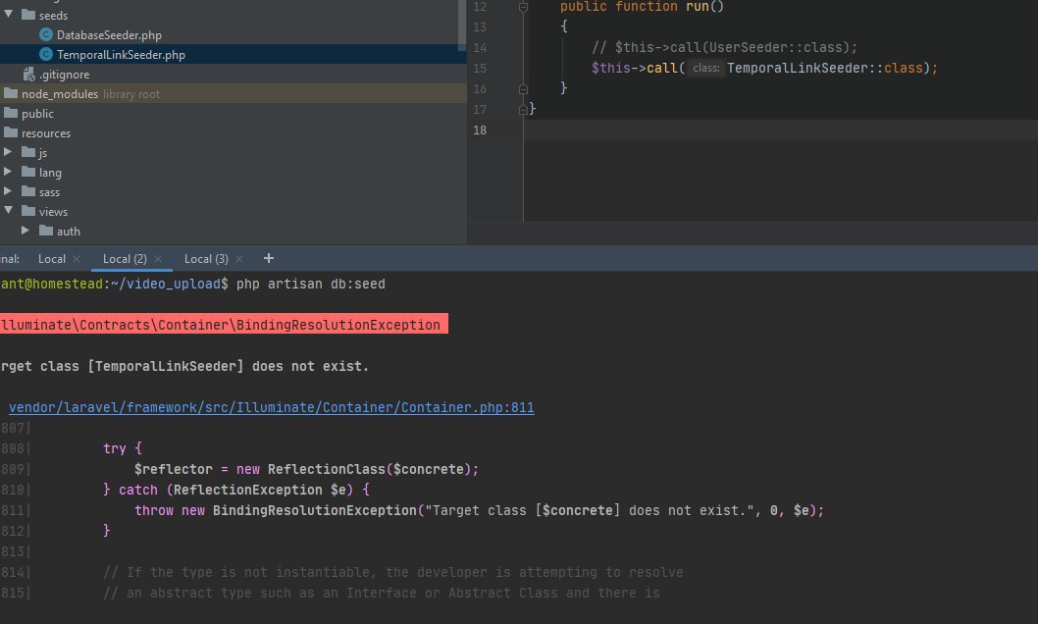The width and height of the screenshot is (1038, 624).
Task: Click the node_modules folder icon
Action: tap(11, 94)
